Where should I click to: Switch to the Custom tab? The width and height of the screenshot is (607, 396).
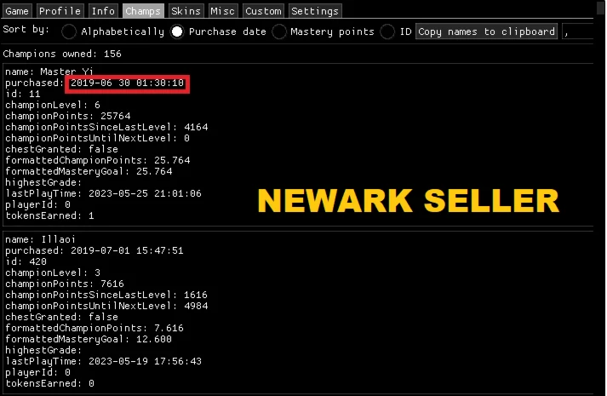tap(263, 11)
